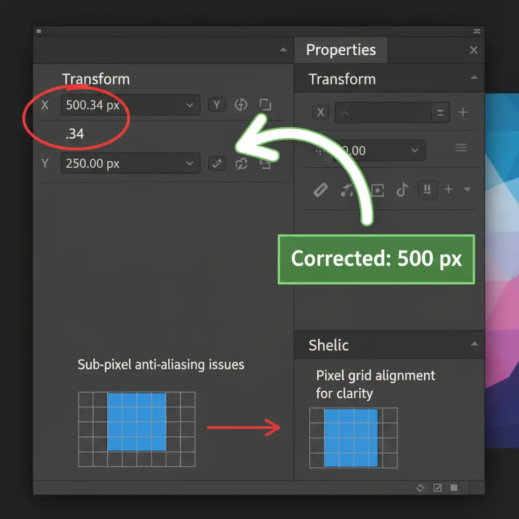
Task: Click the circular reset icon in bottom bar
Action: 420,488
